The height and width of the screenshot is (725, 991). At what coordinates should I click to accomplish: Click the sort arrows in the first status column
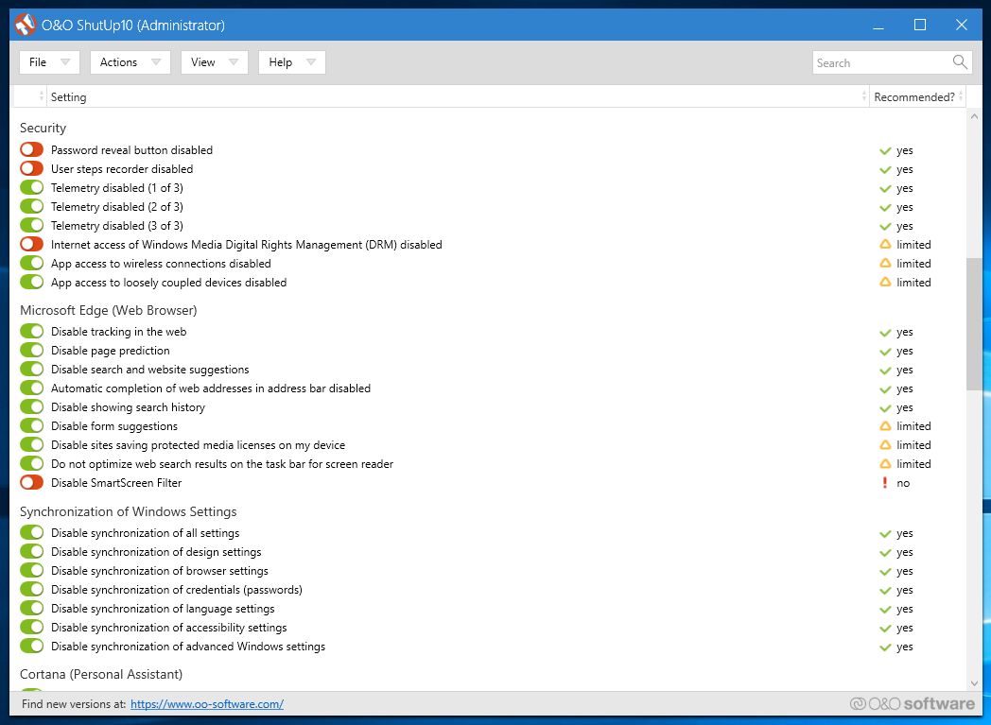(x=41, y=96)
